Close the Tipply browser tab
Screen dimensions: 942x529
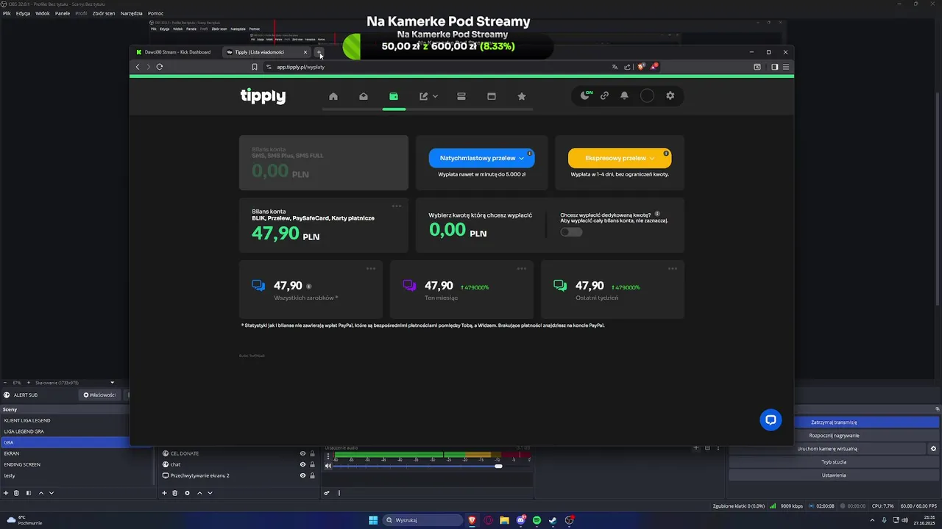click(x=305, y=52)
